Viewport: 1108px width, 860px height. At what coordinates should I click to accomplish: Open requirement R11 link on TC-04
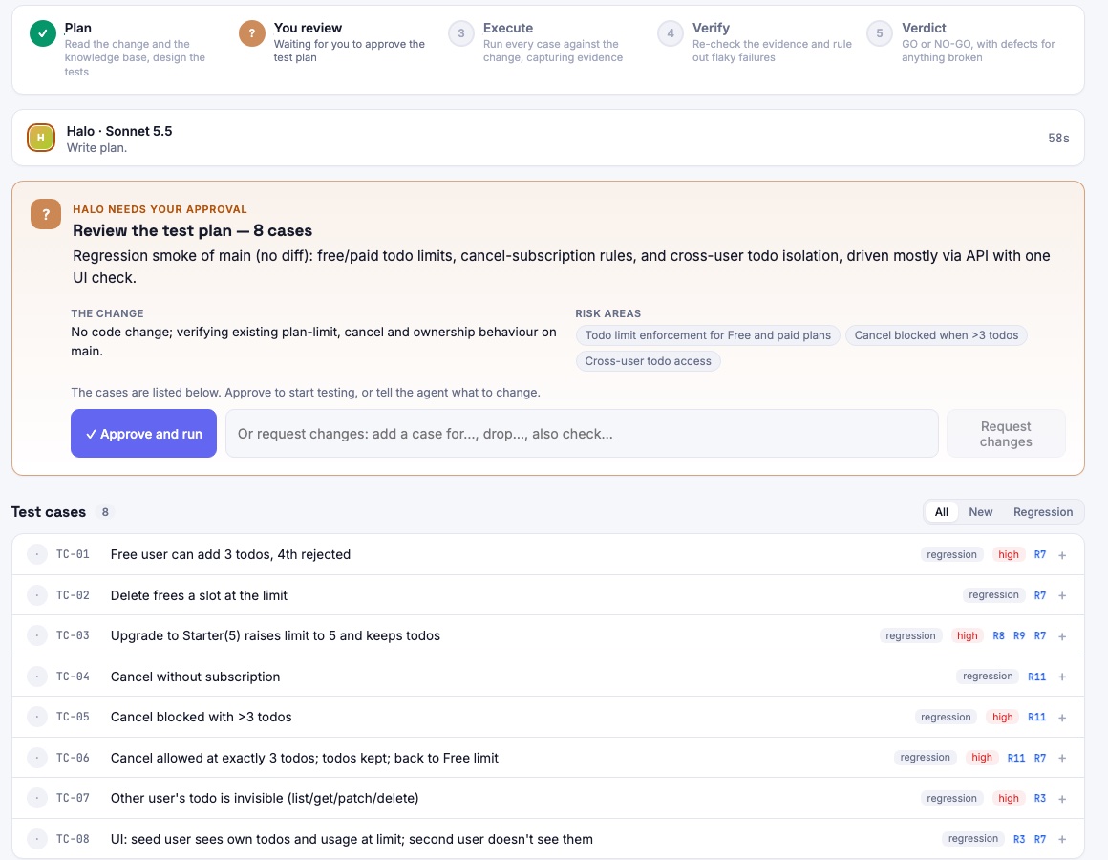tap(1036, 677)
